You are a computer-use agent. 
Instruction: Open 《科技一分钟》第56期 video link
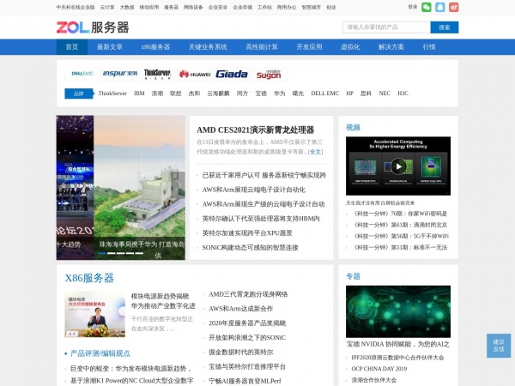tap(401, 237)
